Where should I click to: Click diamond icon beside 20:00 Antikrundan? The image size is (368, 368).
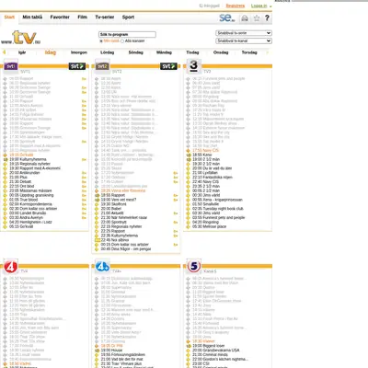(5, 173)
